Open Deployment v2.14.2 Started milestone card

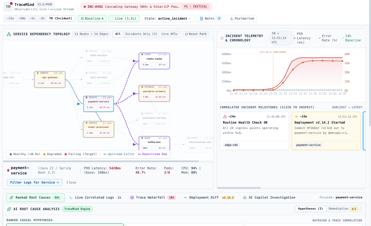[326, 131]
